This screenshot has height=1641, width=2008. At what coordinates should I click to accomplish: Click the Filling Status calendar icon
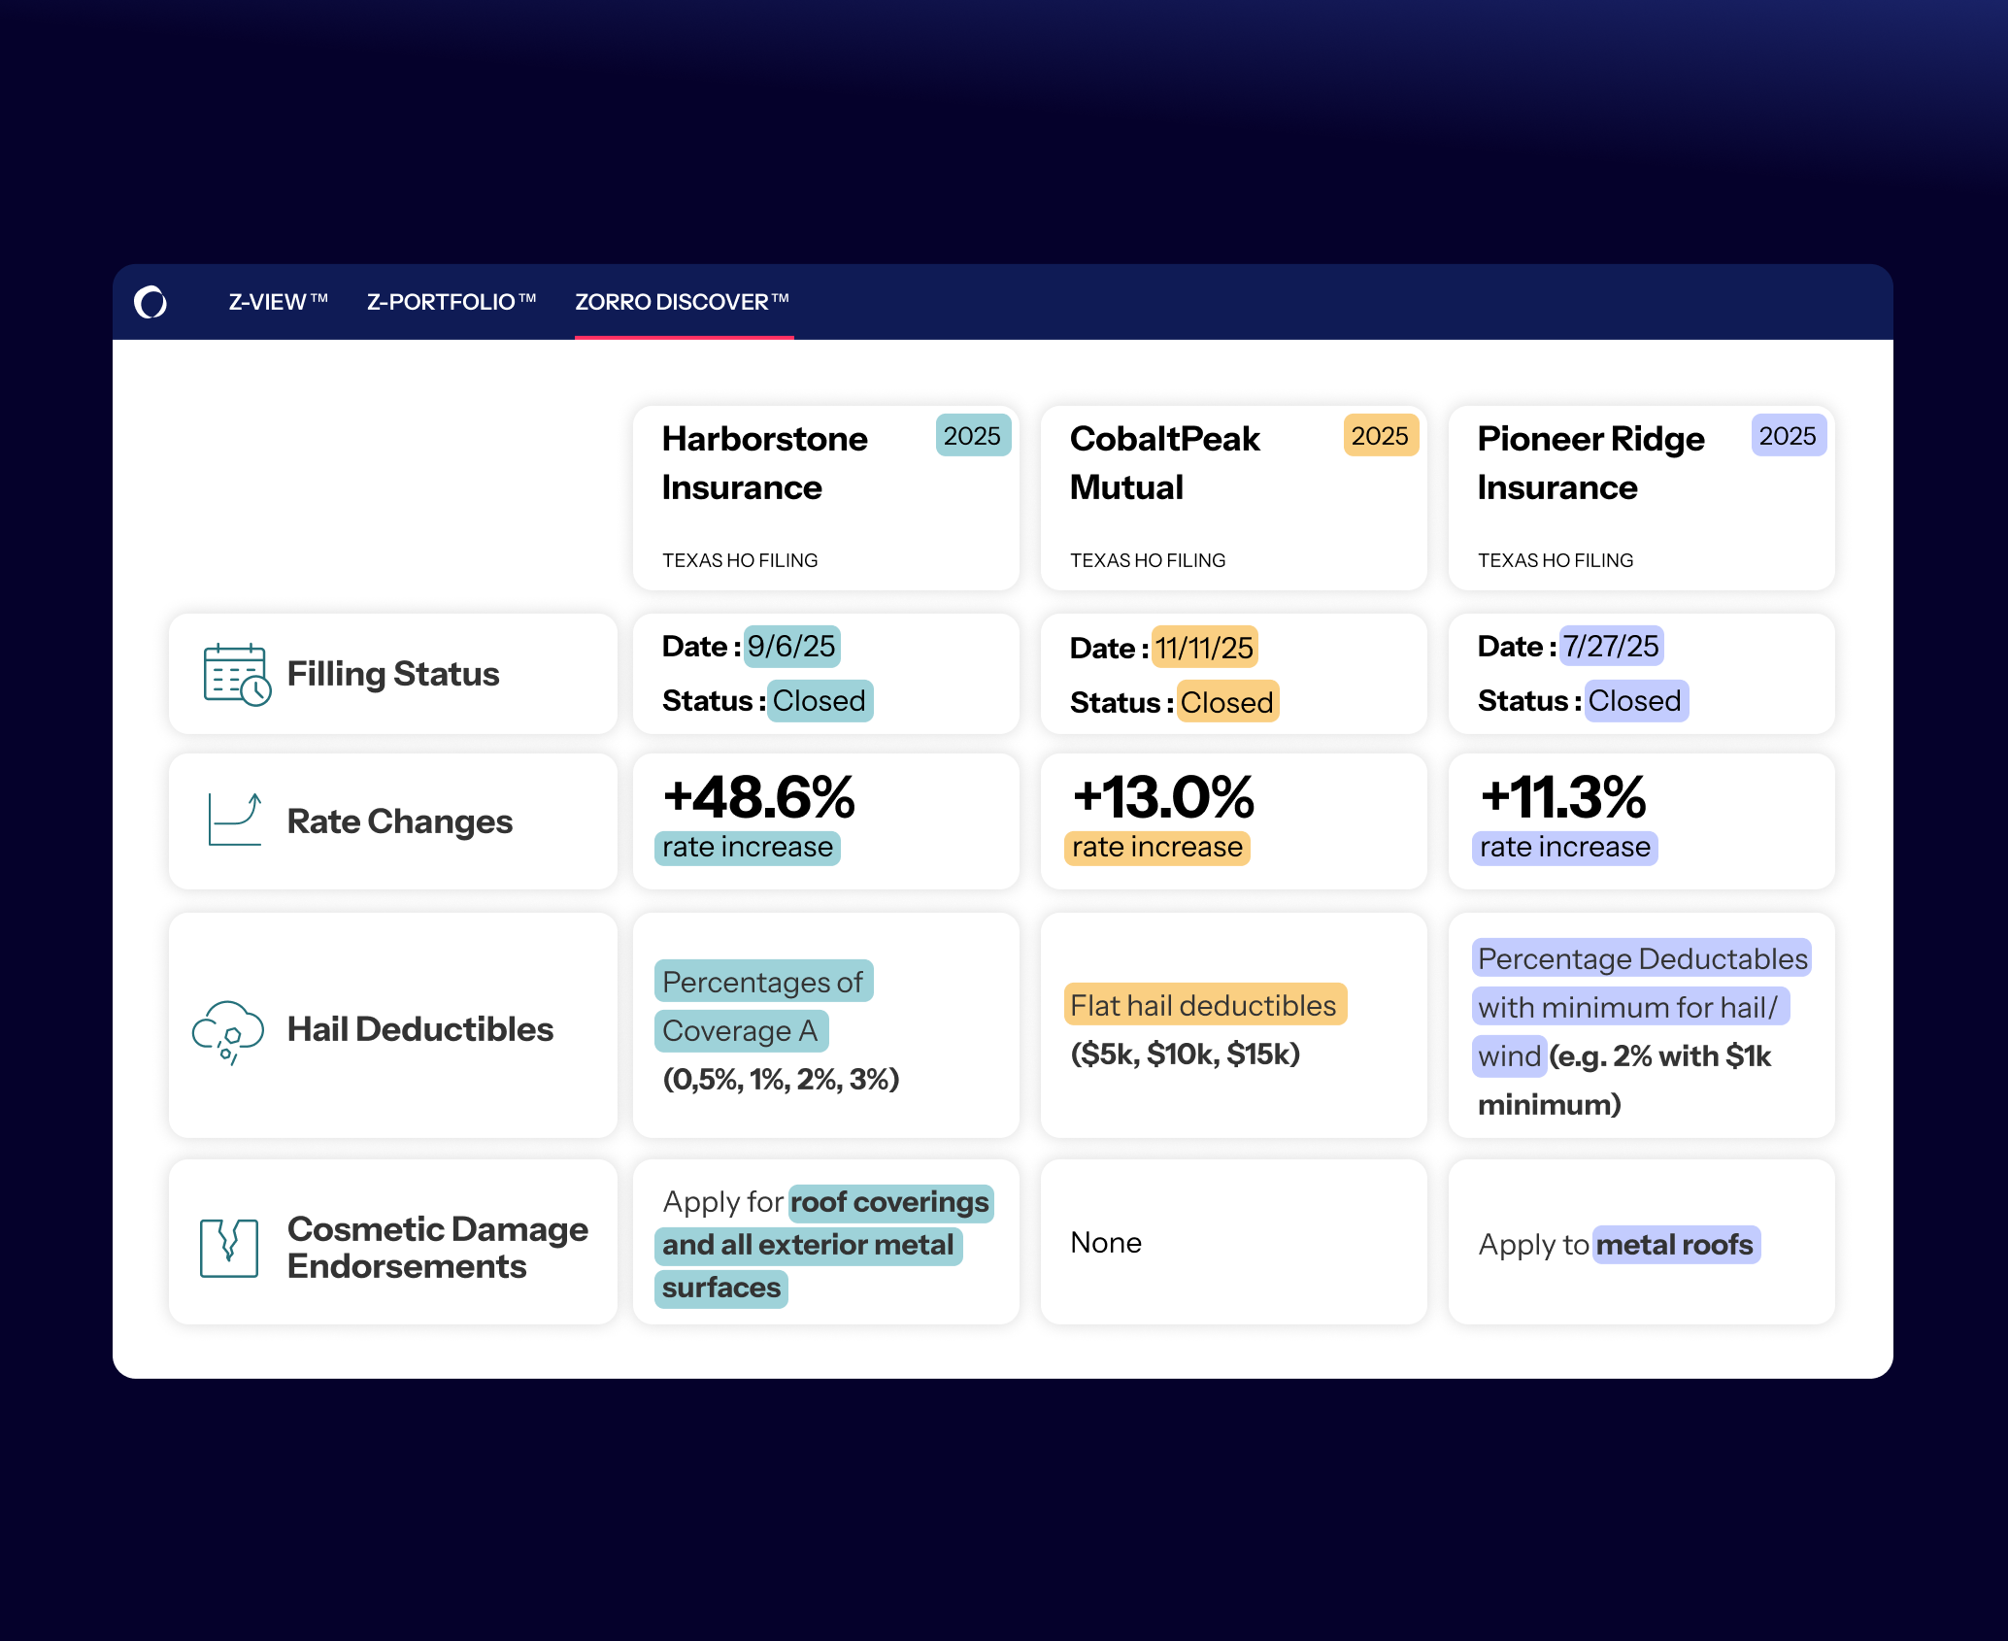(x=236, y=674)
